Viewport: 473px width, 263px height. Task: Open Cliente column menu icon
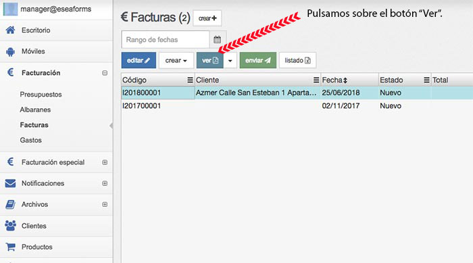point(316,80)
